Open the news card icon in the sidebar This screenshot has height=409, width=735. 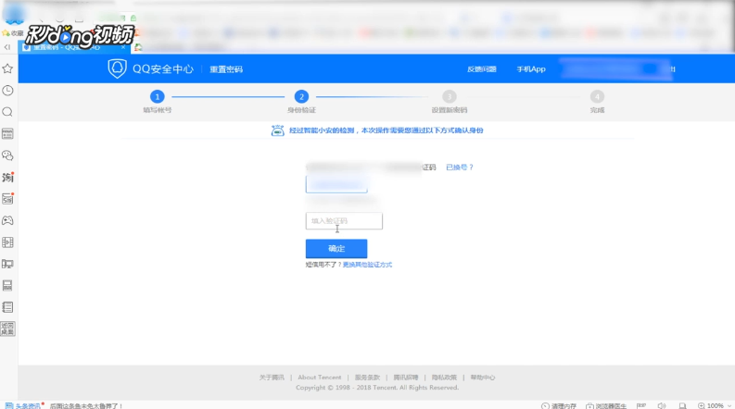[7, 134]
